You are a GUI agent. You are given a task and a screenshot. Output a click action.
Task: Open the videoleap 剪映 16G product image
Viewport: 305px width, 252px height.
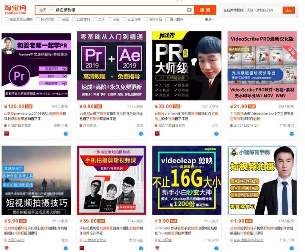click(186, 180)
